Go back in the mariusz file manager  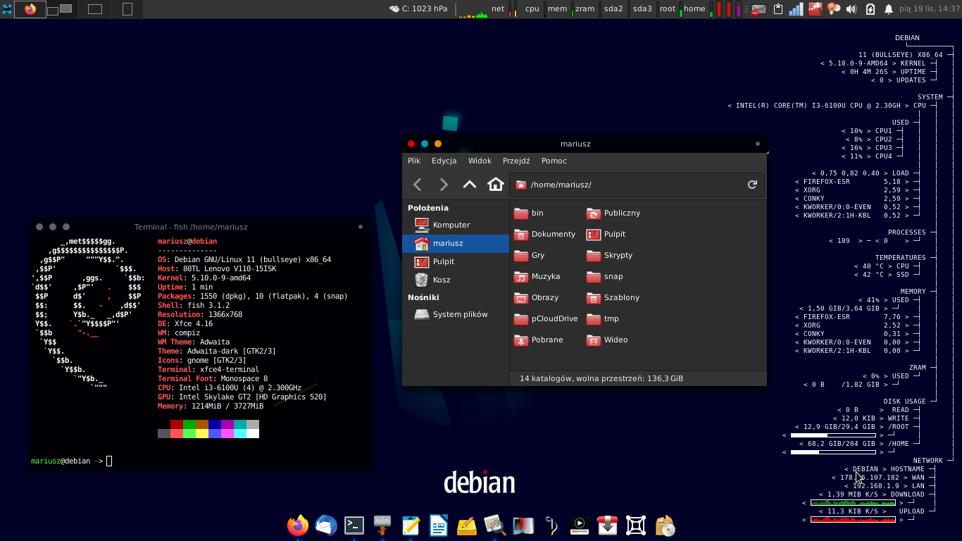coord(418,185)
